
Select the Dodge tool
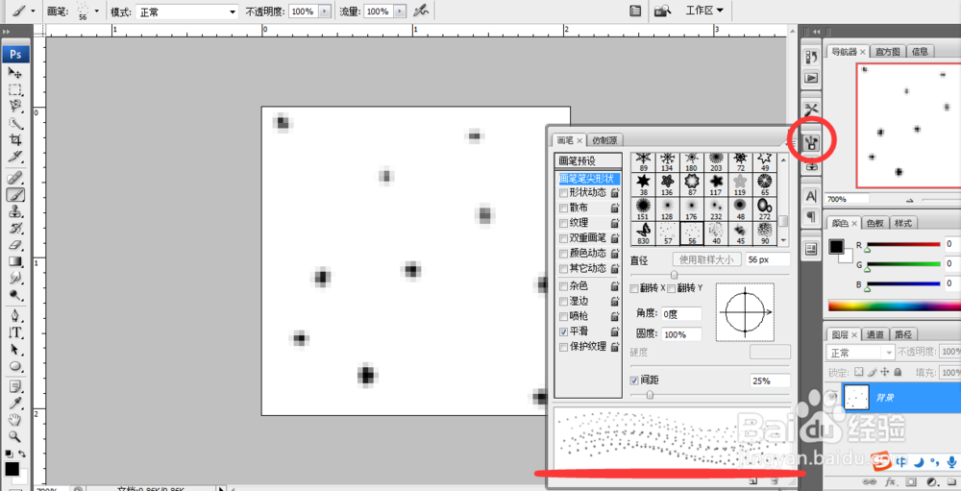(x=15, y=294)
